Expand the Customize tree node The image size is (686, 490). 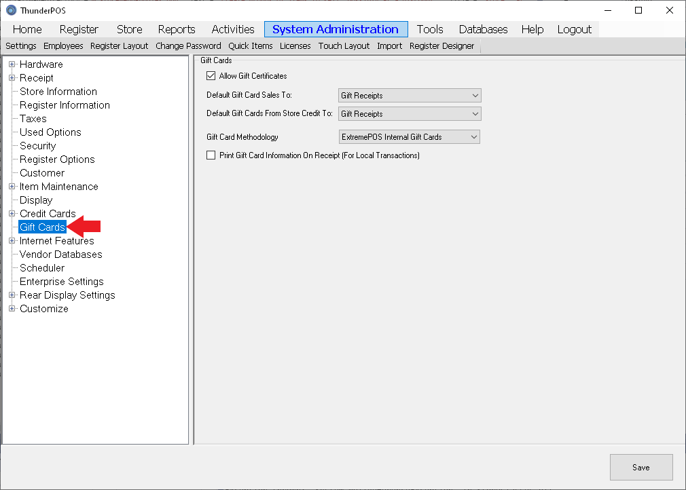pos(12,309)
